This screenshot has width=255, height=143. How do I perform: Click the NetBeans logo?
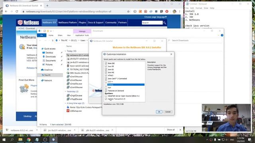coord(28,23)
